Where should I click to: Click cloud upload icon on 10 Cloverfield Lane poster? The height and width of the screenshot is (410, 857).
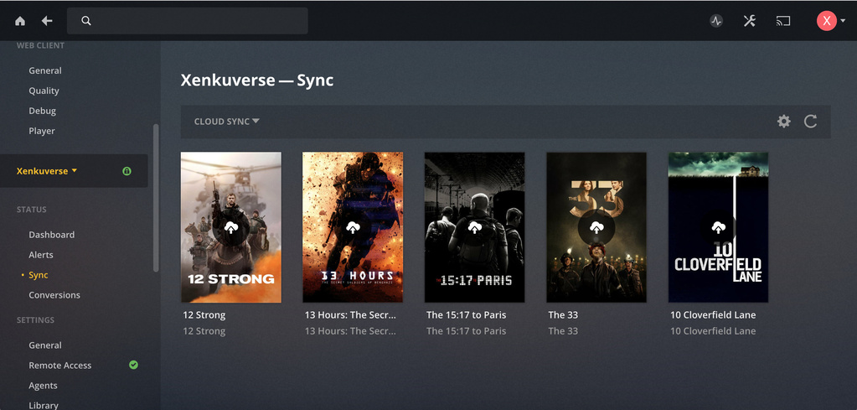point(718,227)
